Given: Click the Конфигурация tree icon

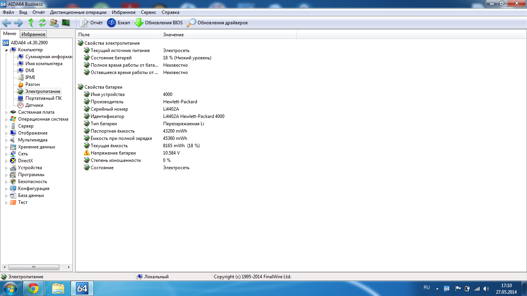Looking at the screenshot, I should tap(13, 188).
